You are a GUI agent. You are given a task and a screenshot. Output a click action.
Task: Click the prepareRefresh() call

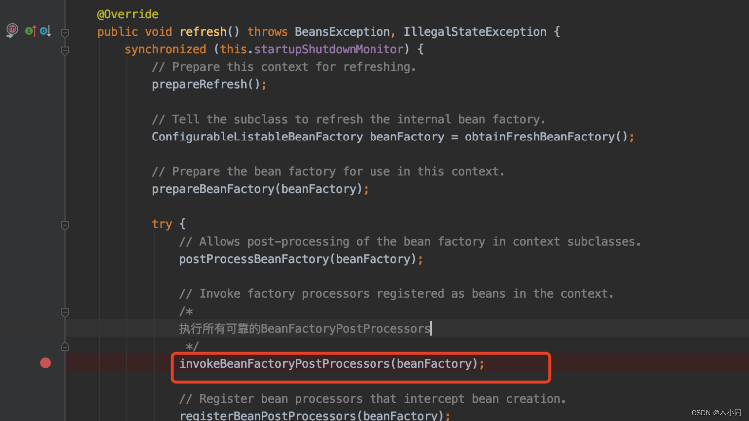click(206, 84)
